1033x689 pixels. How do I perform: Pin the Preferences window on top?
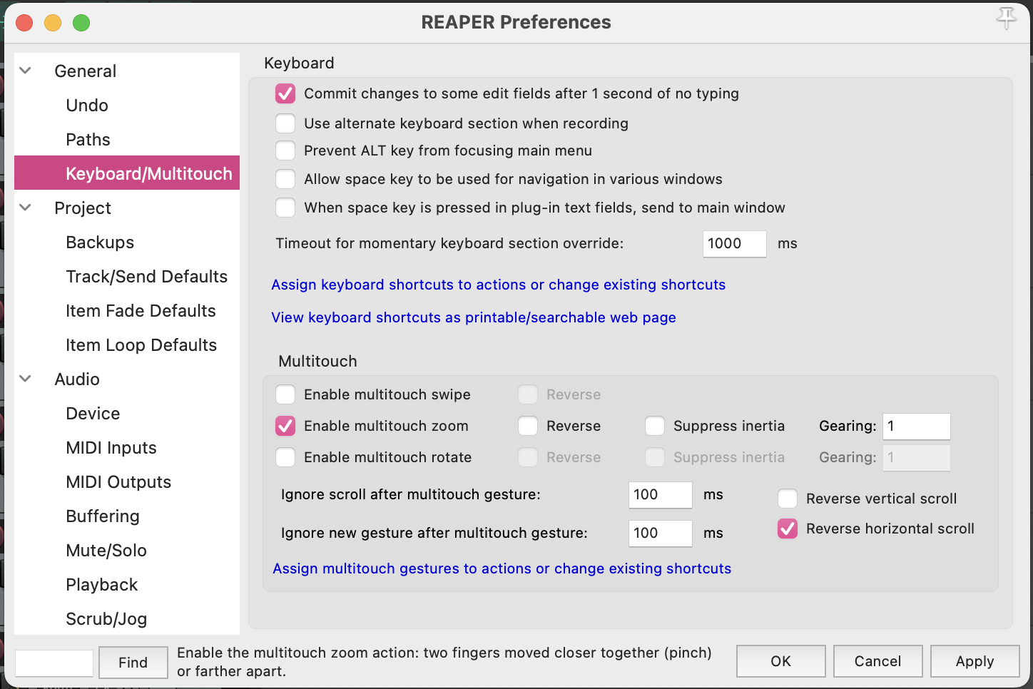tap(1006, 19)
